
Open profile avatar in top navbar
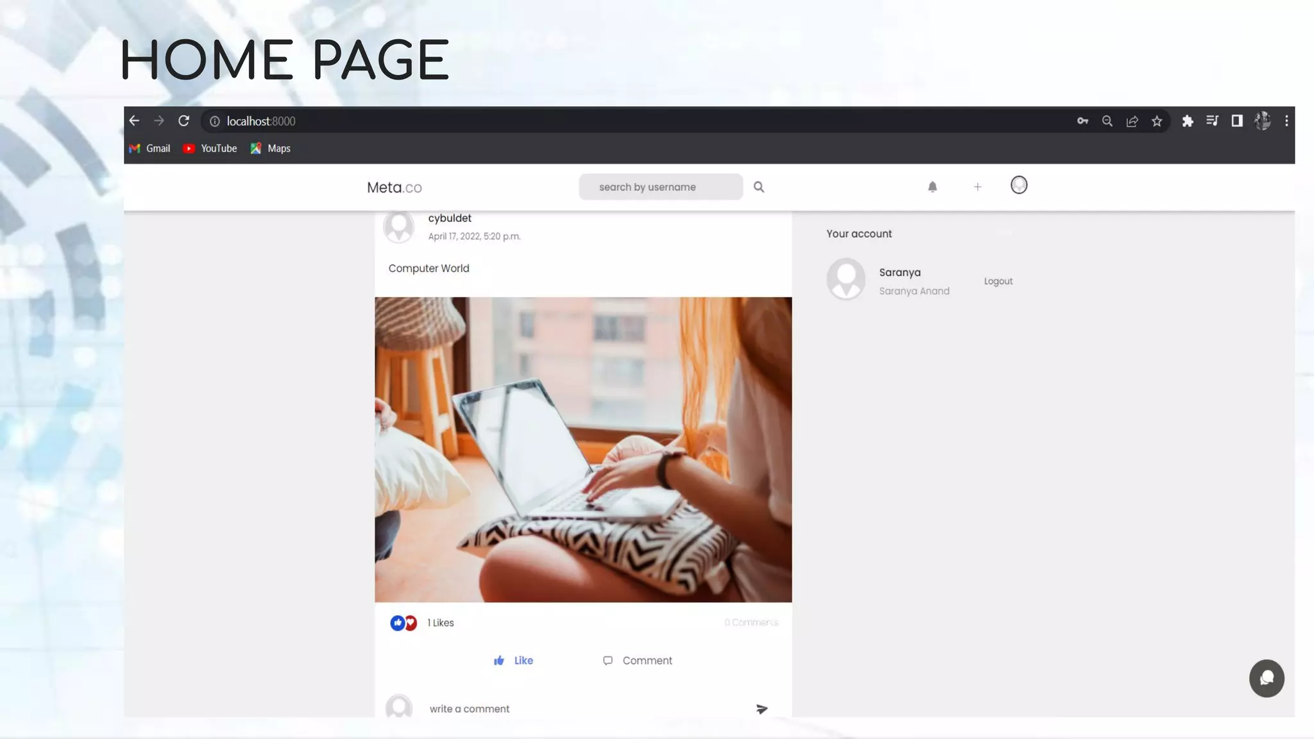click(1018, 185)
